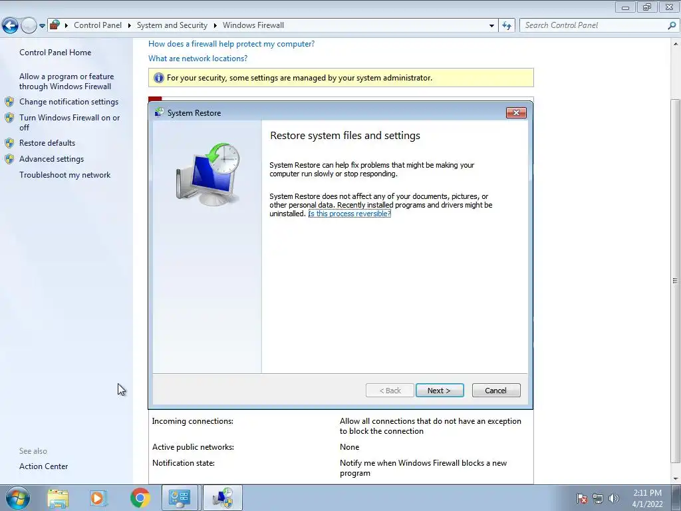Click the Notification state label

184,463
